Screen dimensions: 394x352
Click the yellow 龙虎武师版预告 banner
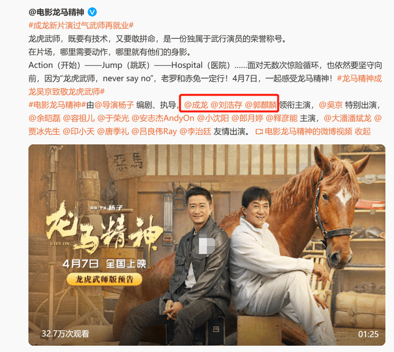(x=104, y=279)
